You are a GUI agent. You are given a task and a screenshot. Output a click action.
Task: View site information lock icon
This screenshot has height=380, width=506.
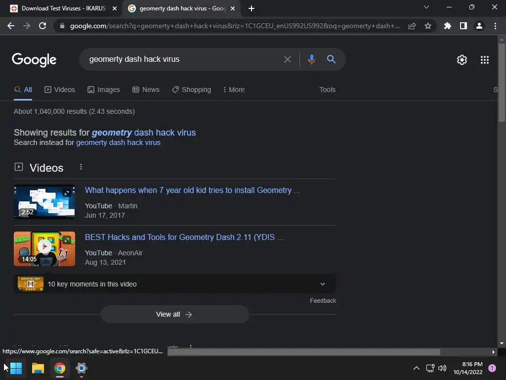point(62,26)
